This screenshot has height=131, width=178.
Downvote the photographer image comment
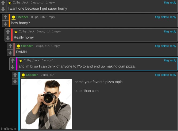[x=15, y=82]
